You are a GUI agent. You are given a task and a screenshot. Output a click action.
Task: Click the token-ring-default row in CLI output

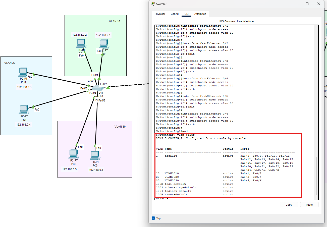pos(195,188)
